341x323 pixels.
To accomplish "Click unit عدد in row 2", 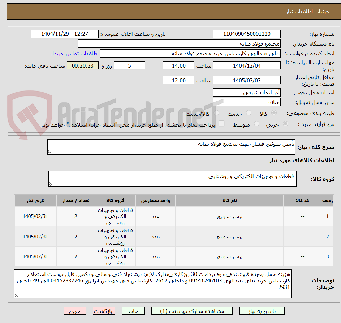I will [x=156, y=237].
